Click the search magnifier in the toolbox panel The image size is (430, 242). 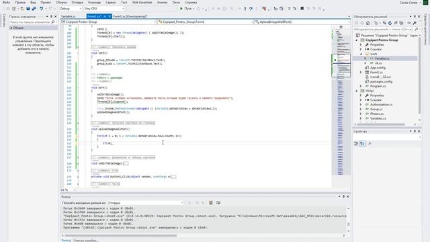tap(53, 22)
